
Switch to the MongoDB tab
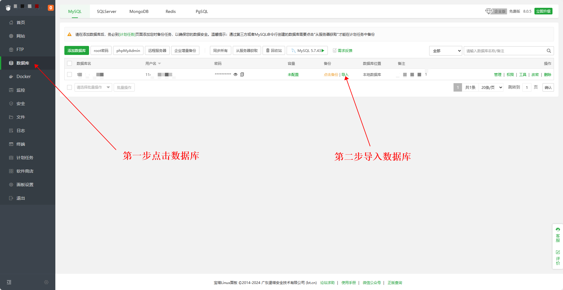[139, 11]
